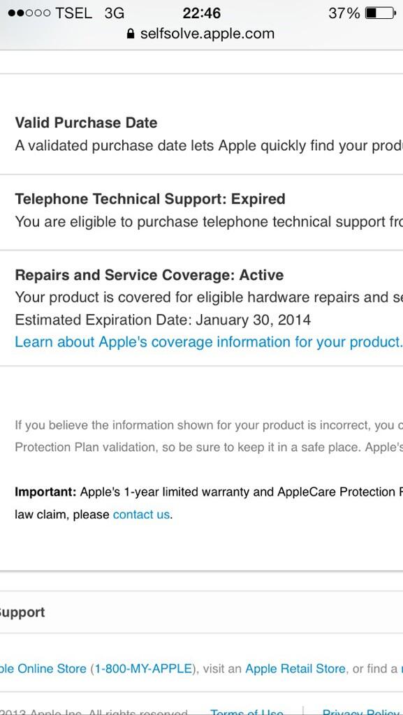
Task: Open Terms of Use footer link
Action: 247,712
